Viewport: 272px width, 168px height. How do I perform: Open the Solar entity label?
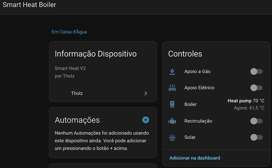click(190, 137)
